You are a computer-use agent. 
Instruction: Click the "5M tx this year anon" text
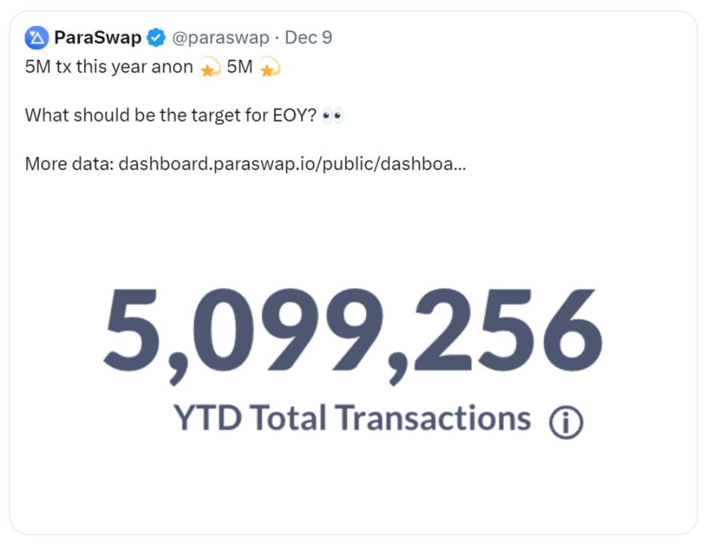click(109, 68)
